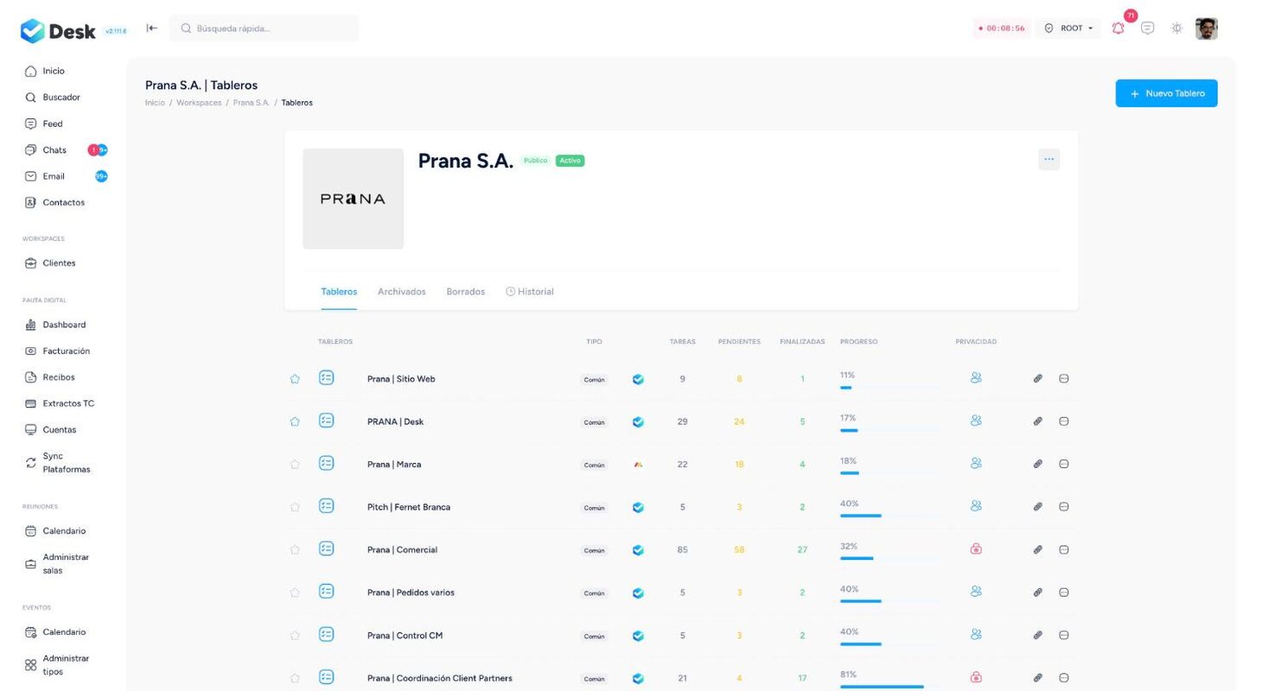This screenshot has width=1262, height=691.
Task: Open more options for Prana | Sitio Web row
Action: (1064, 378)
